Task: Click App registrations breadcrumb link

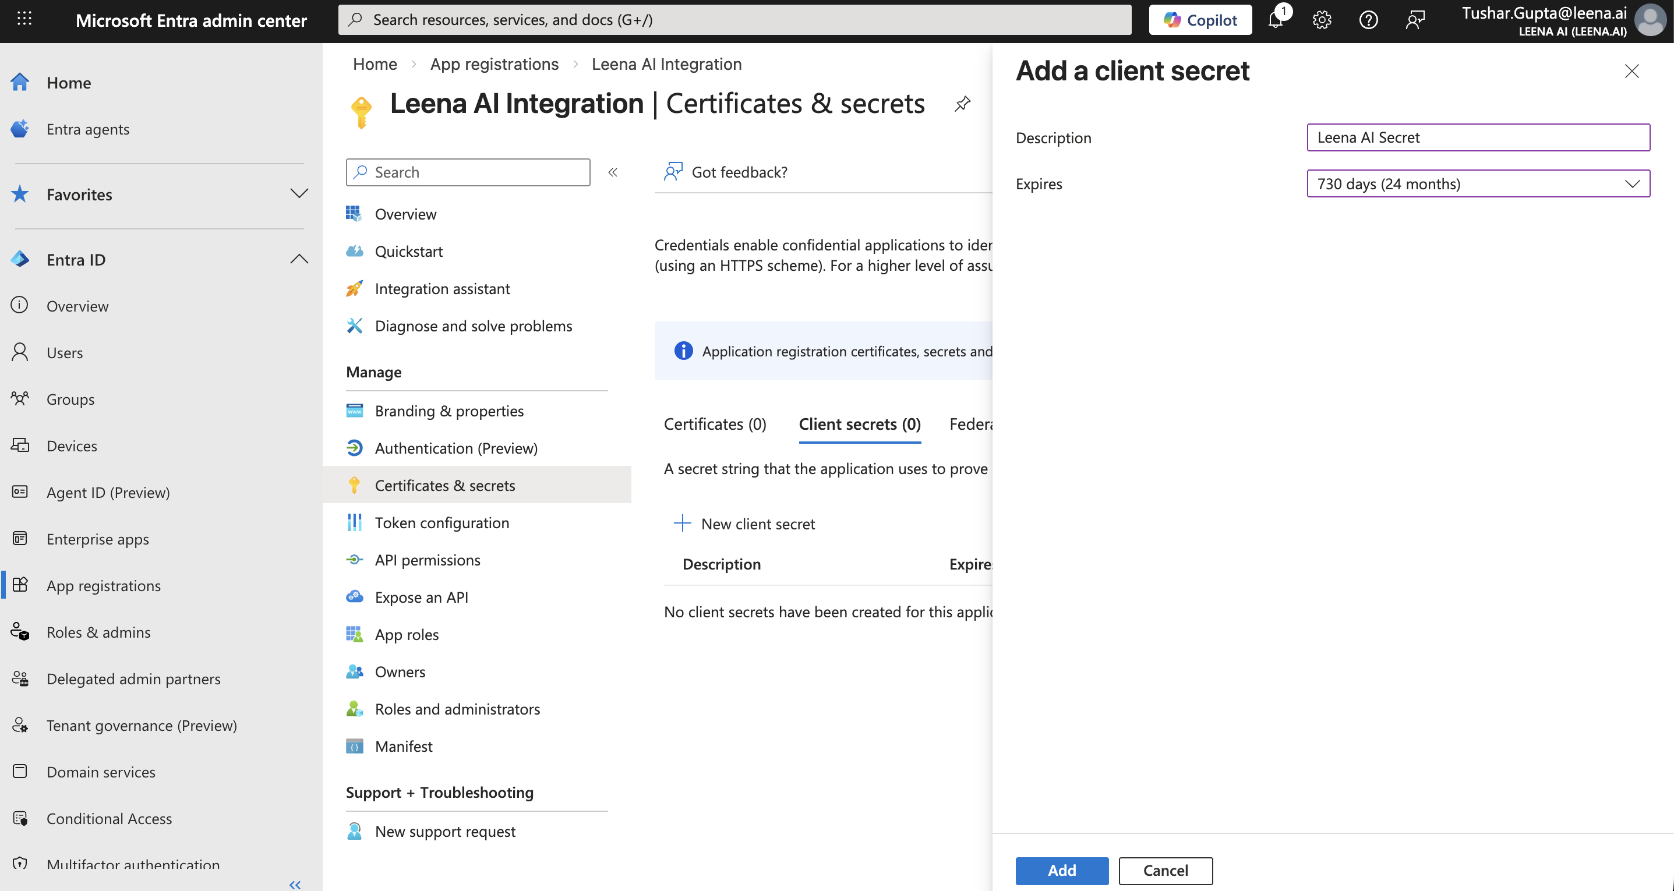Action: point(494,63)
